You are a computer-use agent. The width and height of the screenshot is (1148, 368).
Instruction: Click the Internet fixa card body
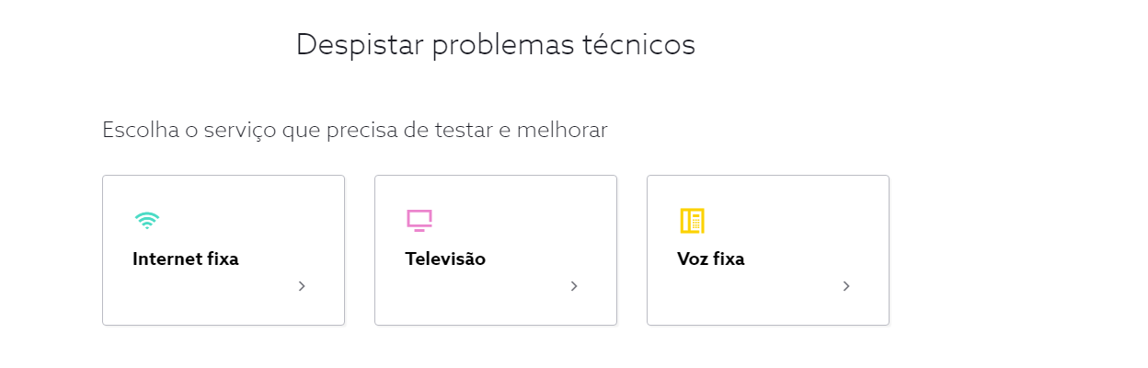(224, 250)
